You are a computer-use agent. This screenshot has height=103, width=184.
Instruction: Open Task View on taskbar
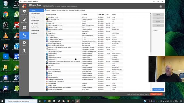[40, 101]
